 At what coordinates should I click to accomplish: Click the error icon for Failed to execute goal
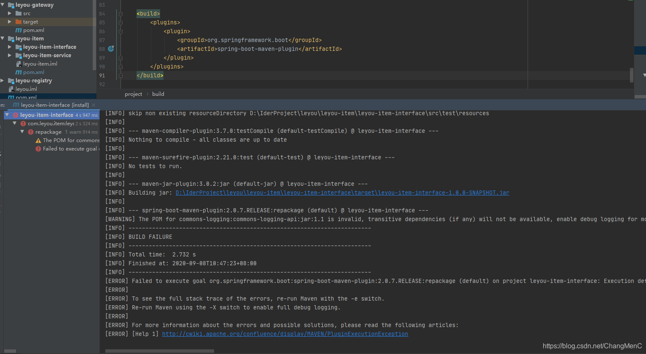click(x=38, y=149)
